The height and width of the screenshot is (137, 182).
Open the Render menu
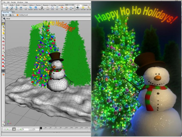tap(13, 2)
